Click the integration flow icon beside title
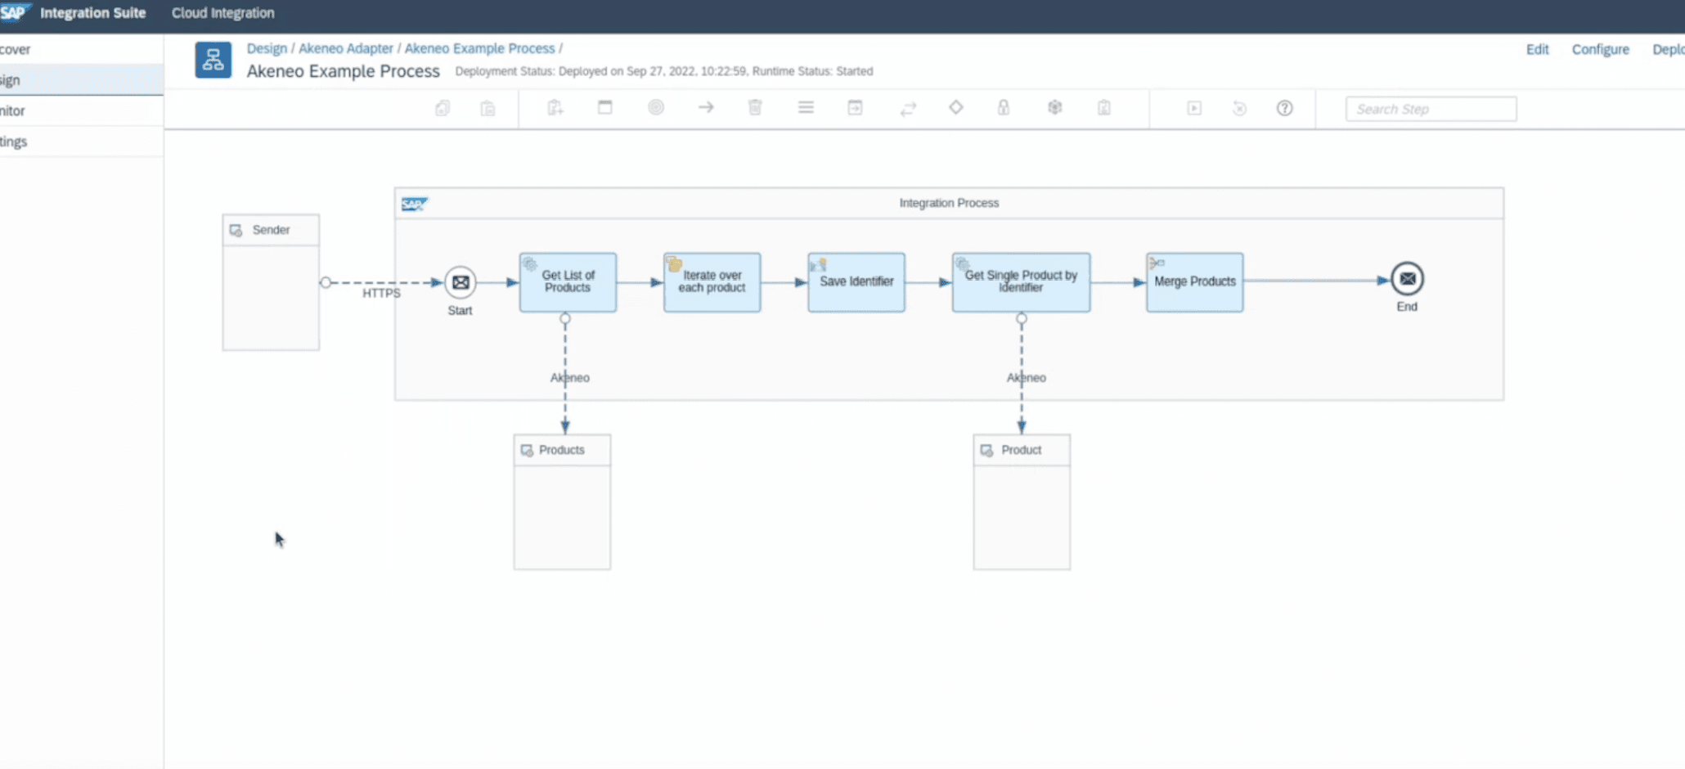 [x=213, y=60]
